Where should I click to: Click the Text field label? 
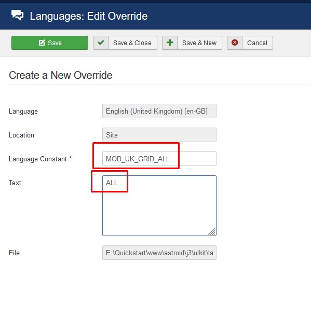point(15,183)
